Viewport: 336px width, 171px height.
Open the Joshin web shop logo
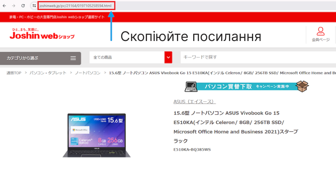42,34
